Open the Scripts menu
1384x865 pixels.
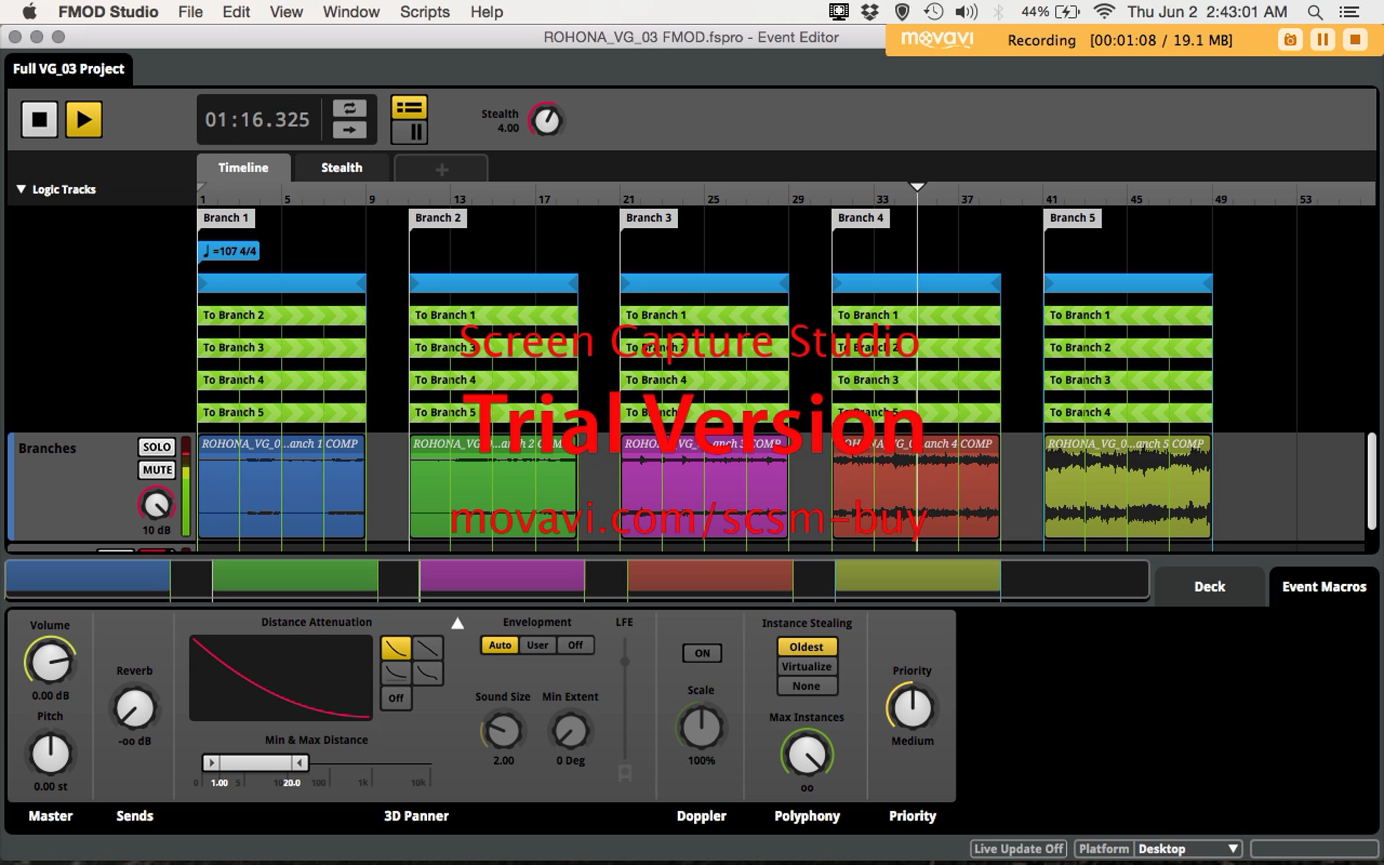coord(424,12)
